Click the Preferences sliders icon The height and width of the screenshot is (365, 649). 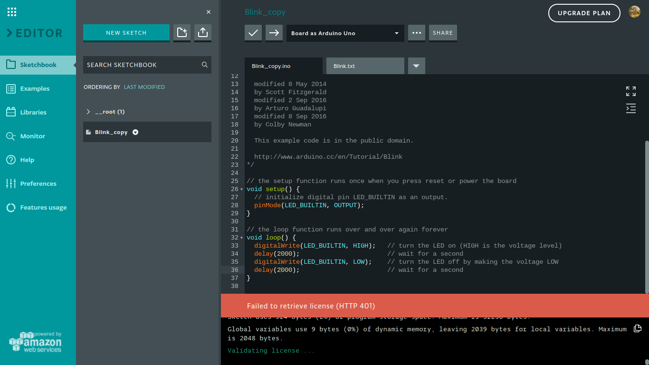(11, 183)
